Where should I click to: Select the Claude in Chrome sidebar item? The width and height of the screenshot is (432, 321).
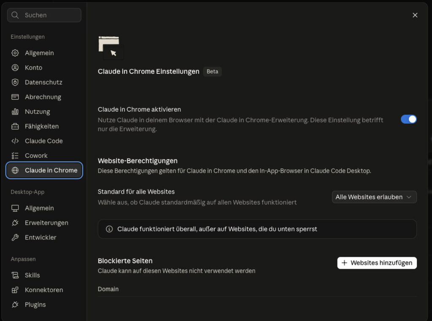[44, 170]
